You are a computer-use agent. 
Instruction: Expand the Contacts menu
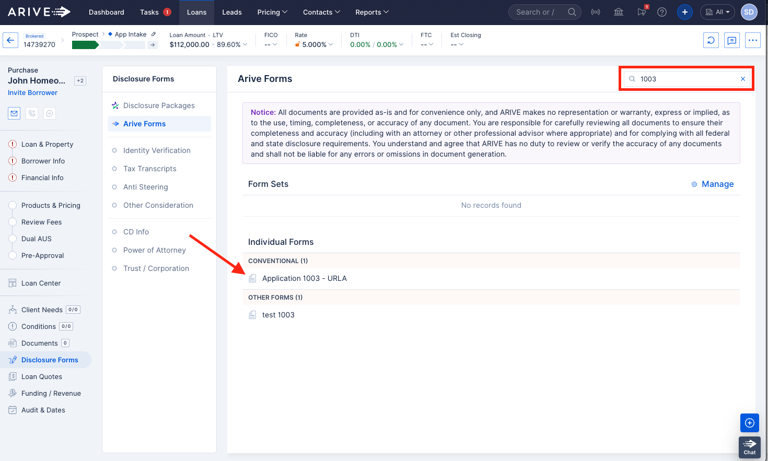(x=321, y=12)
